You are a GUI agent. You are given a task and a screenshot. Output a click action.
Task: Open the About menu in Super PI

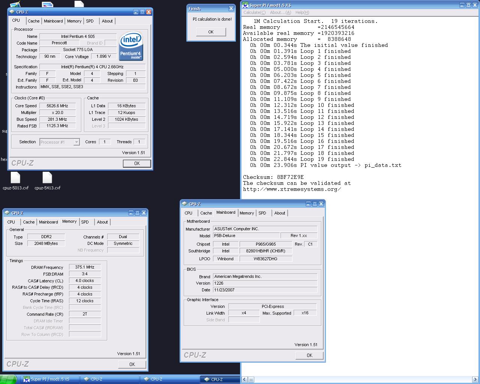(280, 12)
